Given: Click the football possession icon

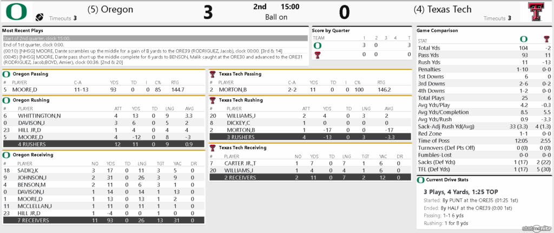Looking at the screenshot, I should [39, 17].
